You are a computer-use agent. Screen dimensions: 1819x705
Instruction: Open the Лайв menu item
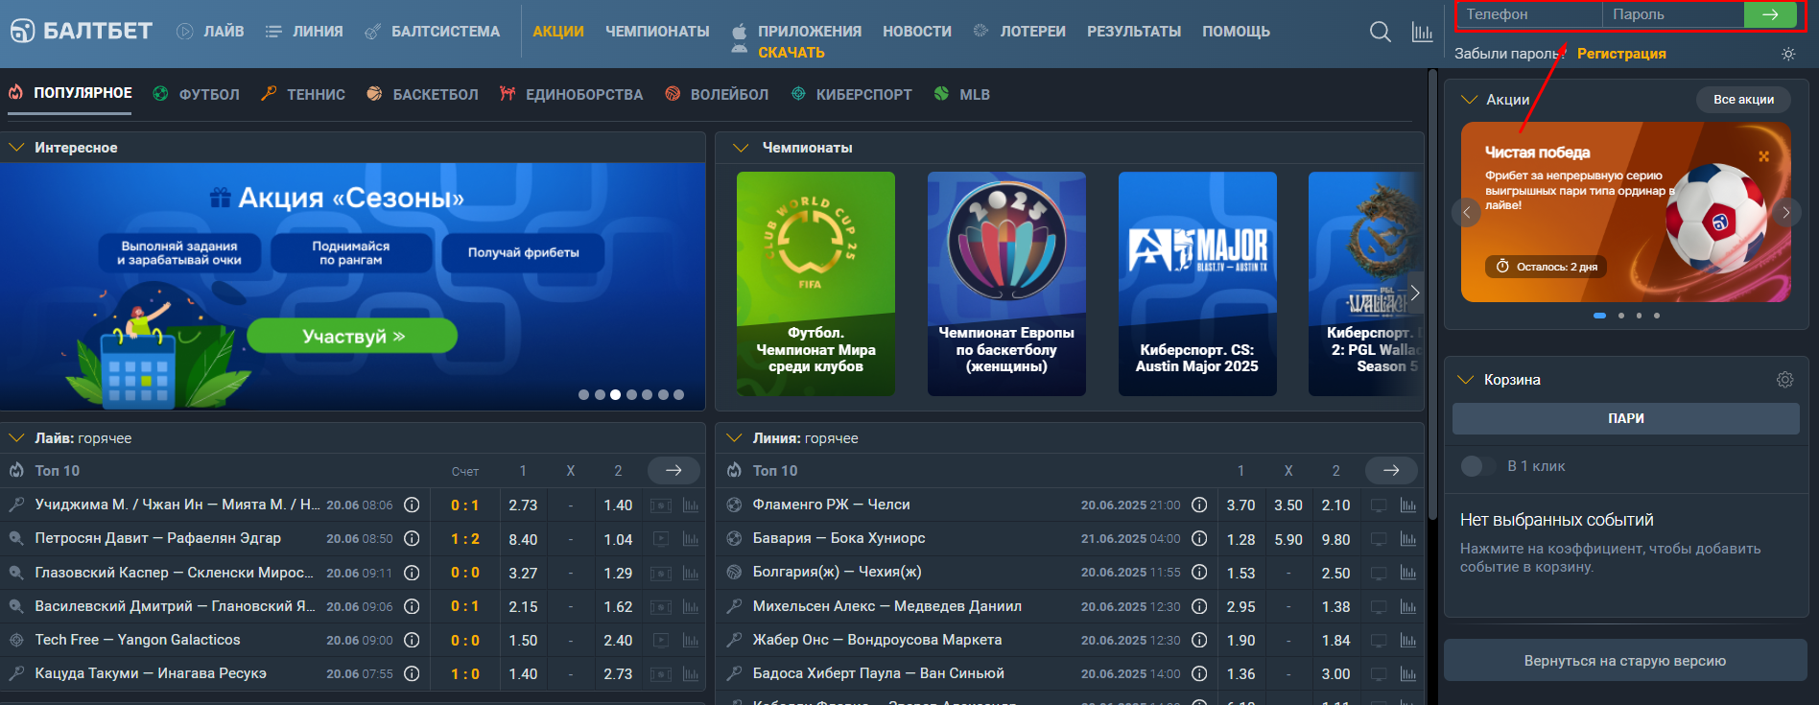click(210, 32)
